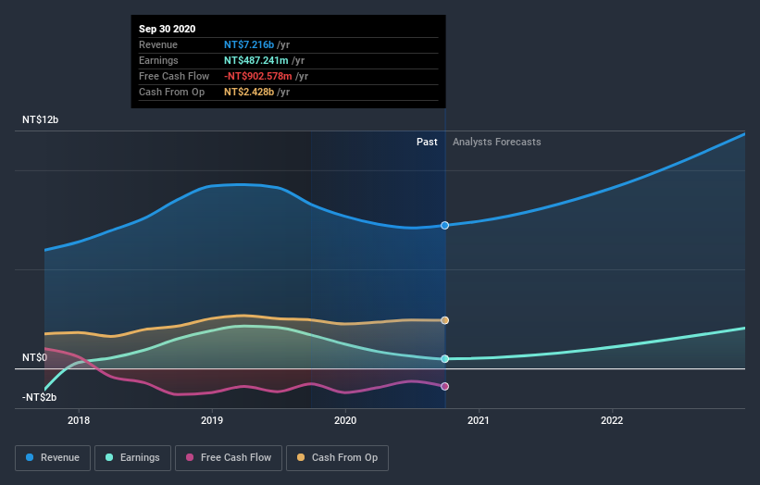Viewport: 760px width, 485px height.
Task: Click the 2018 x-axis label
Action: pos(79,420)
